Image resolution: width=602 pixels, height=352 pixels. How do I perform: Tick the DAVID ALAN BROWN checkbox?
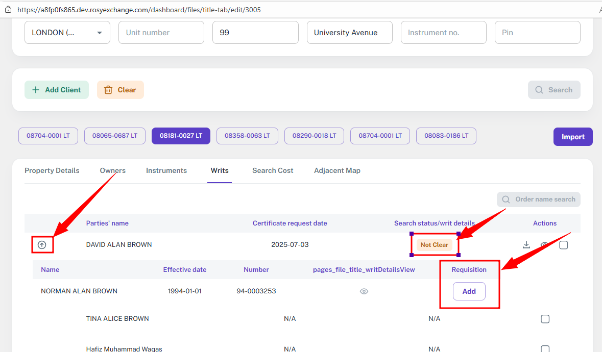tap(563, 245)
